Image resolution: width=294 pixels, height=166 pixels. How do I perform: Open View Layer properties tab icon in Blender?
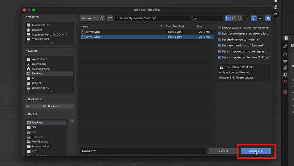(x=285, y=68)
